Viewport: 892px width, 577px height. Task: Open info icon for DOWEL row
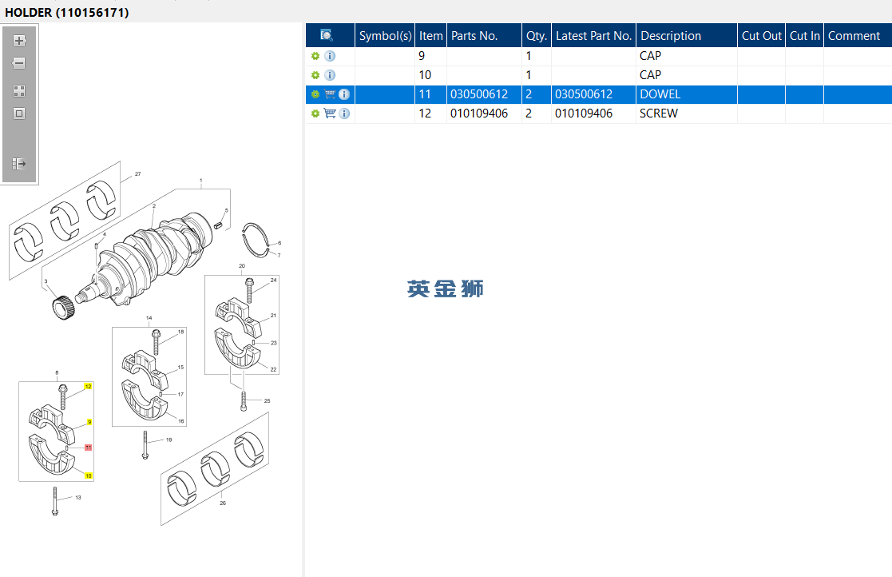pos(344,94)
